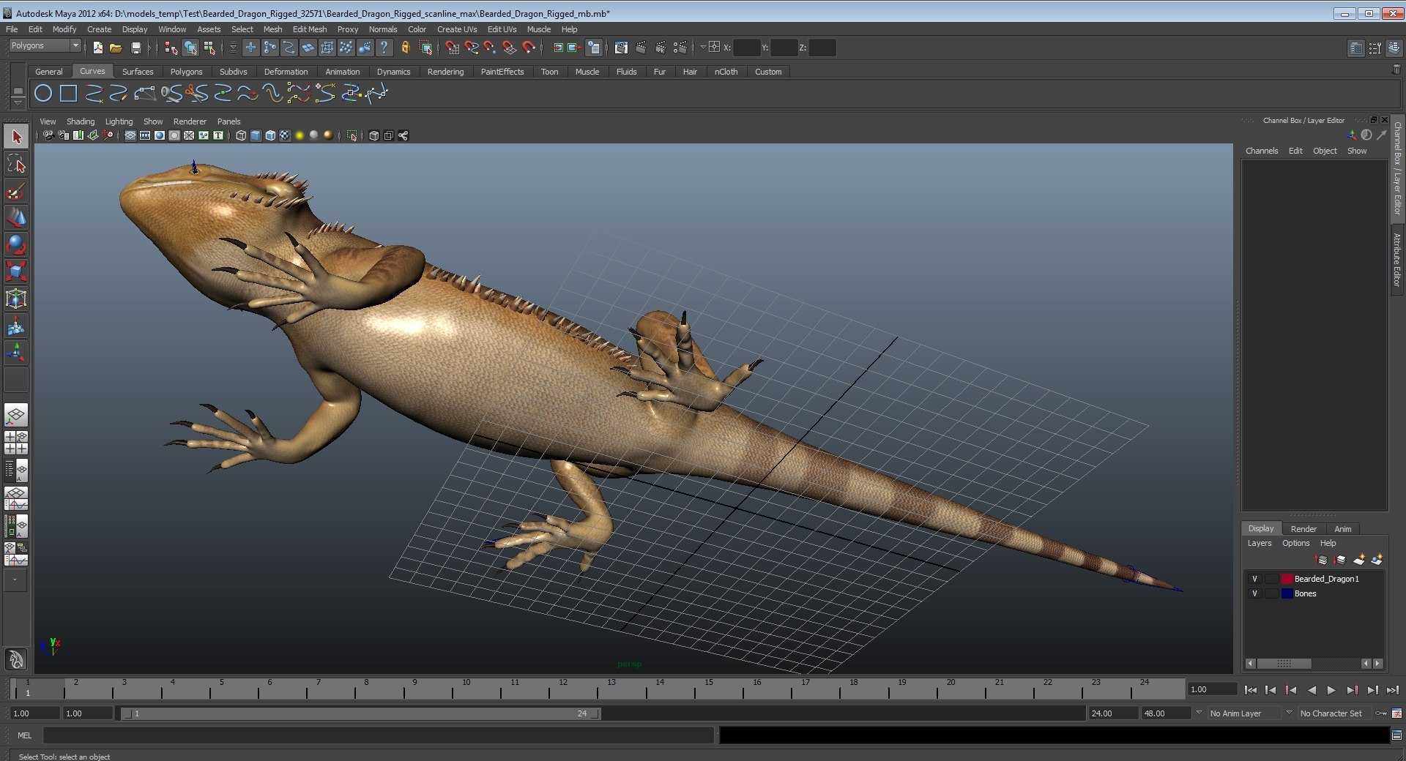Click frame 12 on the time slider

562,689
